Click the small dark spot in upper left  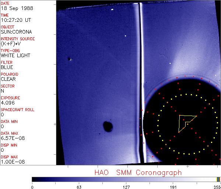pyautogui.click(x=69, y=58)
